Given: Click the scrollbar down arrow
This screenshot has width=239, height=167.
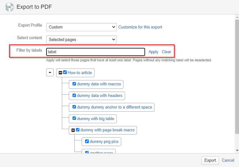Looking at the screenshot, I should click(x=237, y=150).
